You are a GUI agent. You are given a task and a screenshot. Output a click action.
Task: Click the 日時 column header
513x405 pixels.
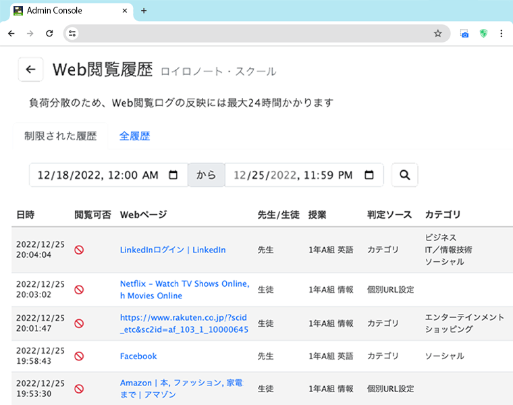click(x=25, y=215)
